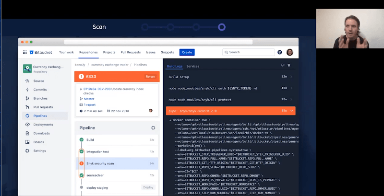
Task: Click the Source icon in sidebar
Action: (x=28, y=81)
